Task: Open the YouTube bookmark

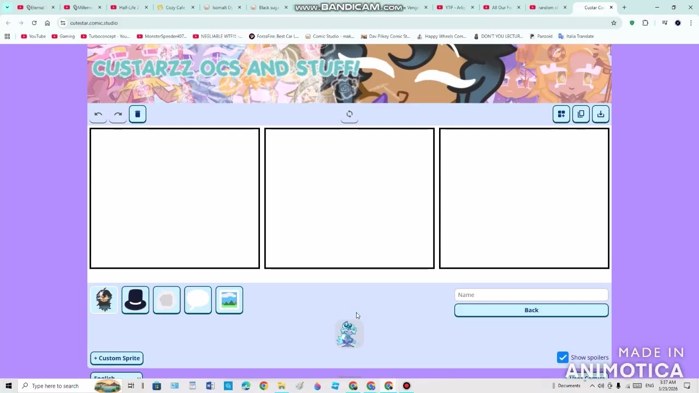Action: point(33,37)
